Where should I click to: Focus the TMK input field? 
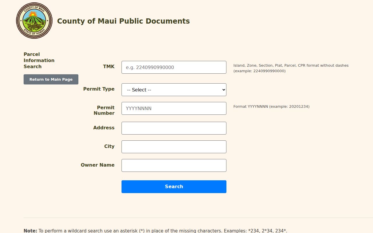click(174, 67)
